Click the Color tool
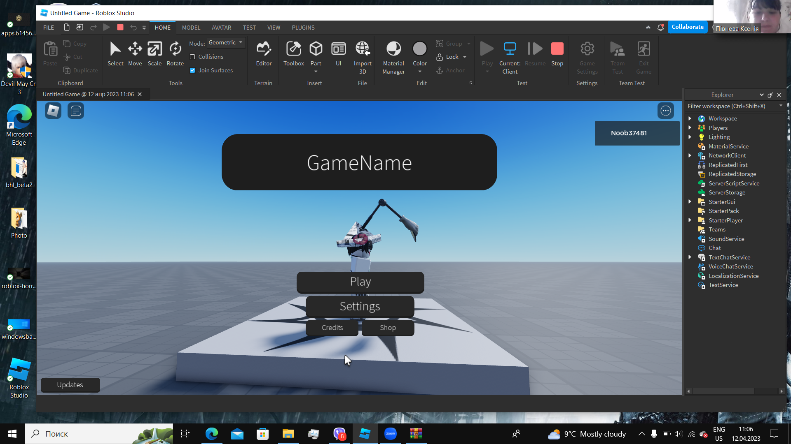The width and height of the screenshot is (791, 444). click(x=420, y=53)
